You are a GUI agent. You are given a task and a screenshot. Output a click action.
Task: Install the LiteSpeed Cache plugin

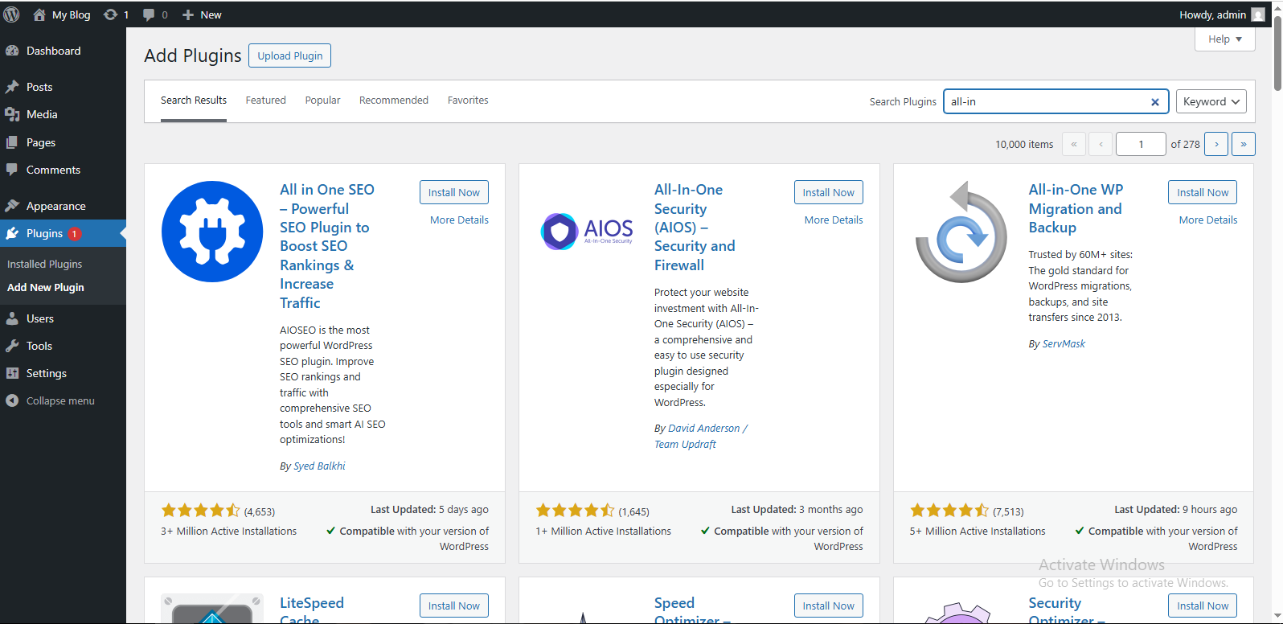tap(454, 606)
